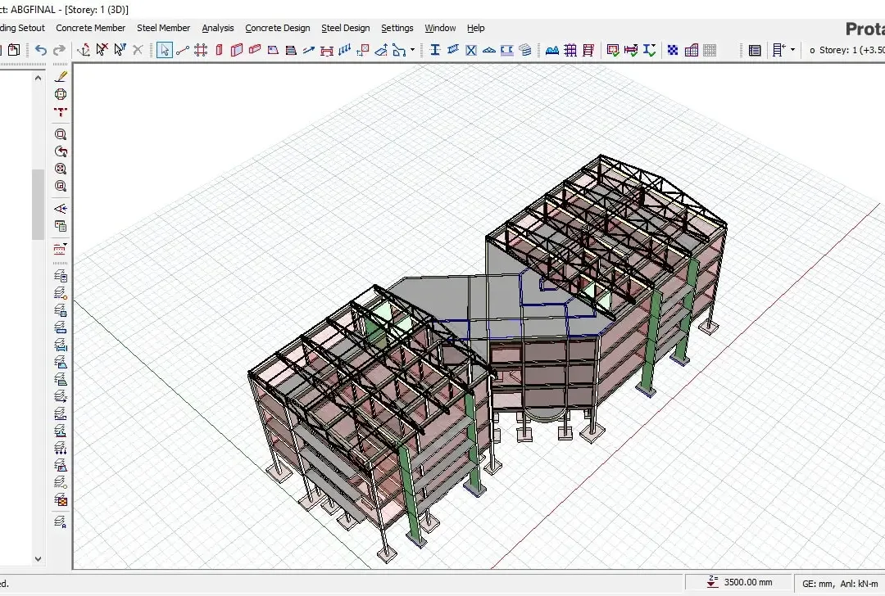Screen dimensions: 885x596
Task: Select the red column insert tool
Action: 219,50
